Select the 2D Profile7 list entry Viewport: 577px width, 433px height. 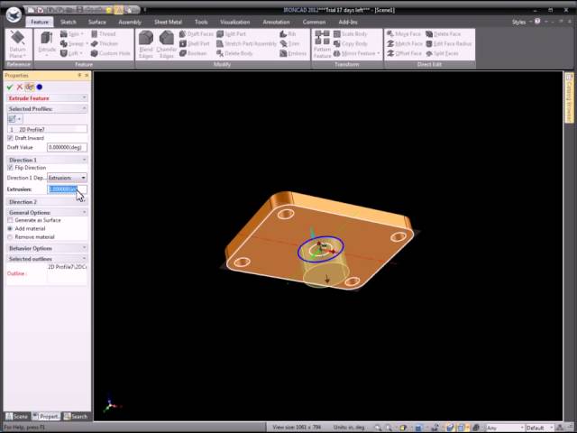(x=47, y=129)
